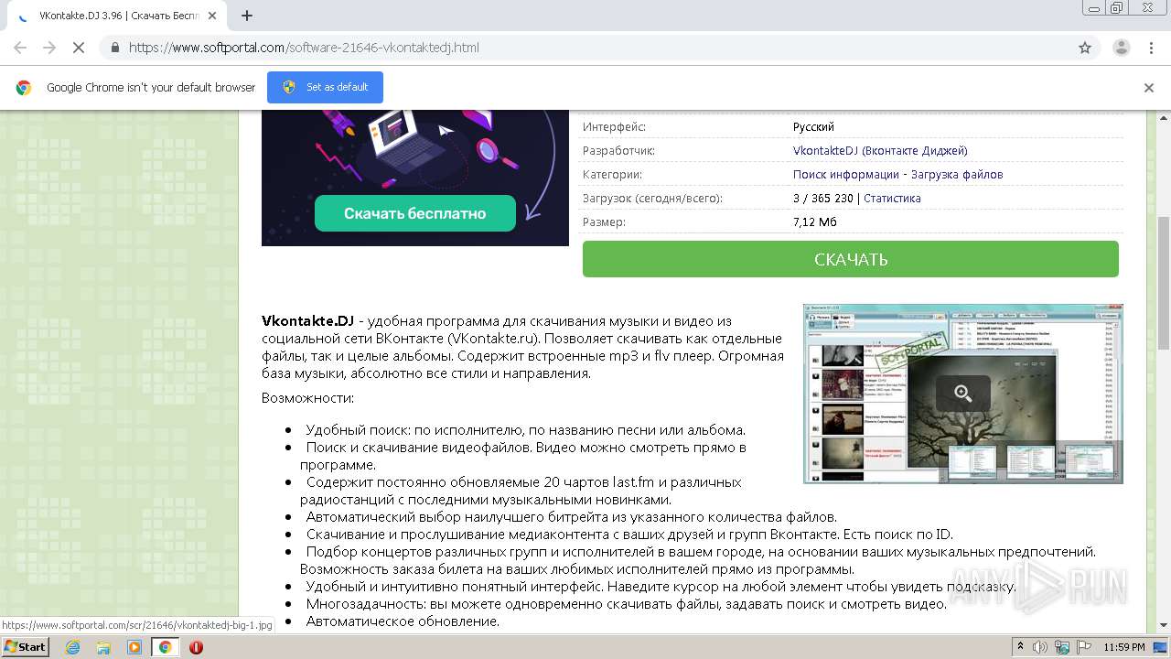Close the VKontakte.DJ browser tab
Image resolution: width=1171 pixels, height=659 pixels.
coord(212,16)
